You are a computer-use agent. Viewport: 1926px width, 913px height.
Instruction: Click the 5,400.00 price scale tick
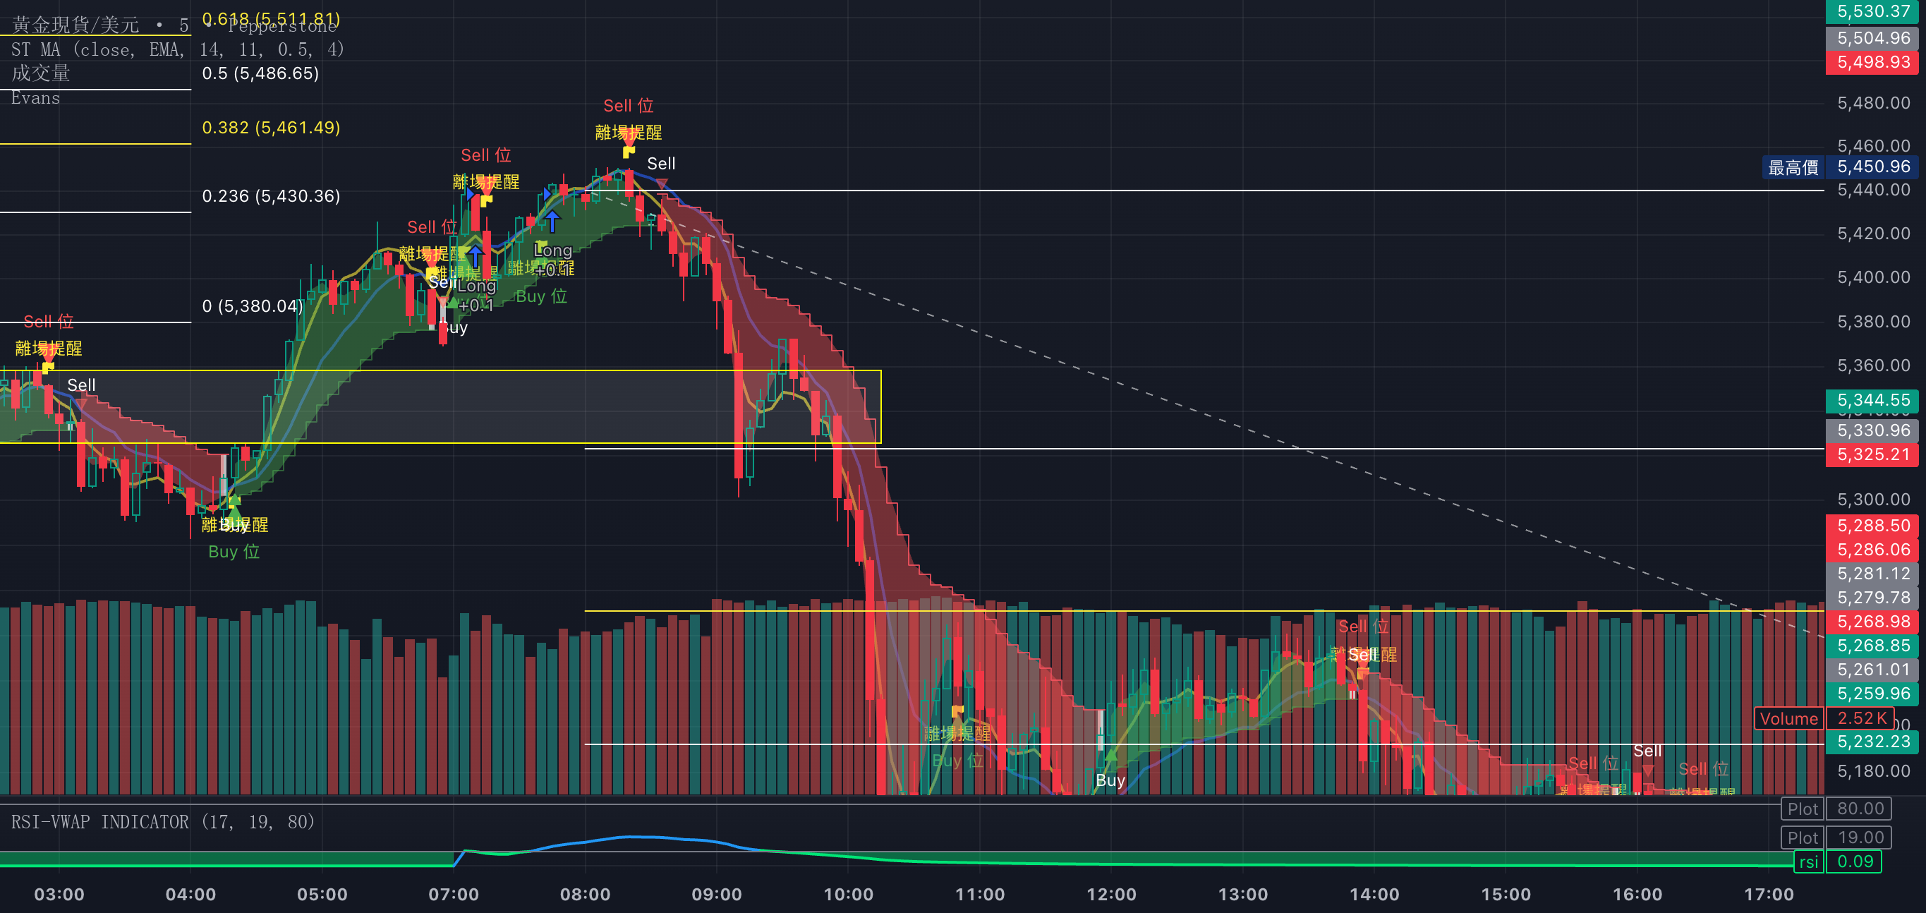[1874, 277]
